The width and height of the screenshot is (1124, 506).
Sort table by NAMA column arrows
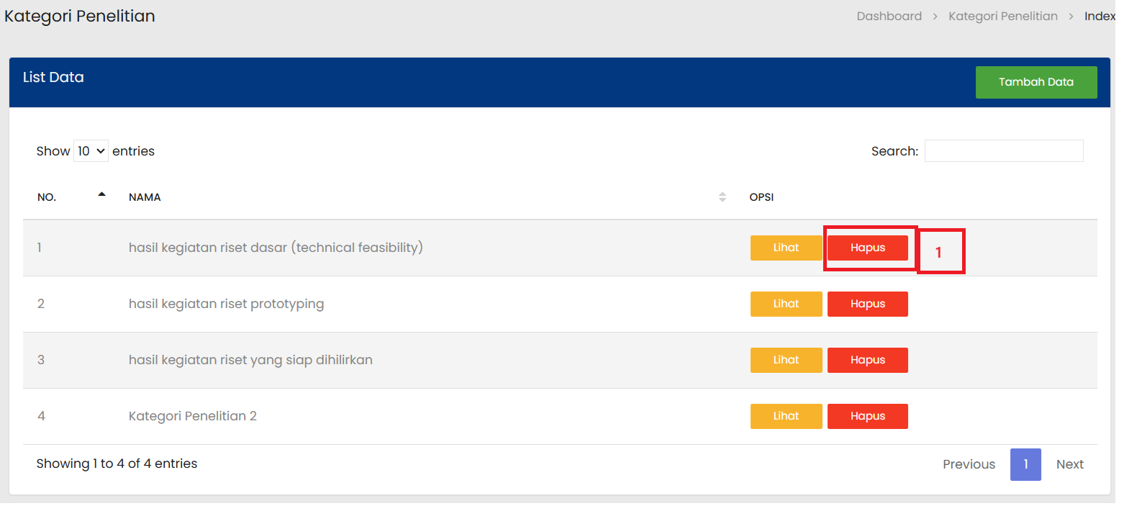(722, 197)
